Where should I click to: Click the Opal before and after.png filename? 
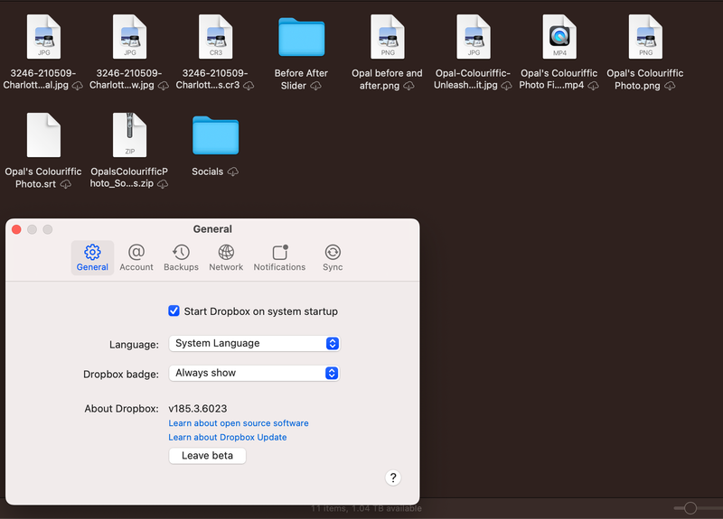[387, 79]
